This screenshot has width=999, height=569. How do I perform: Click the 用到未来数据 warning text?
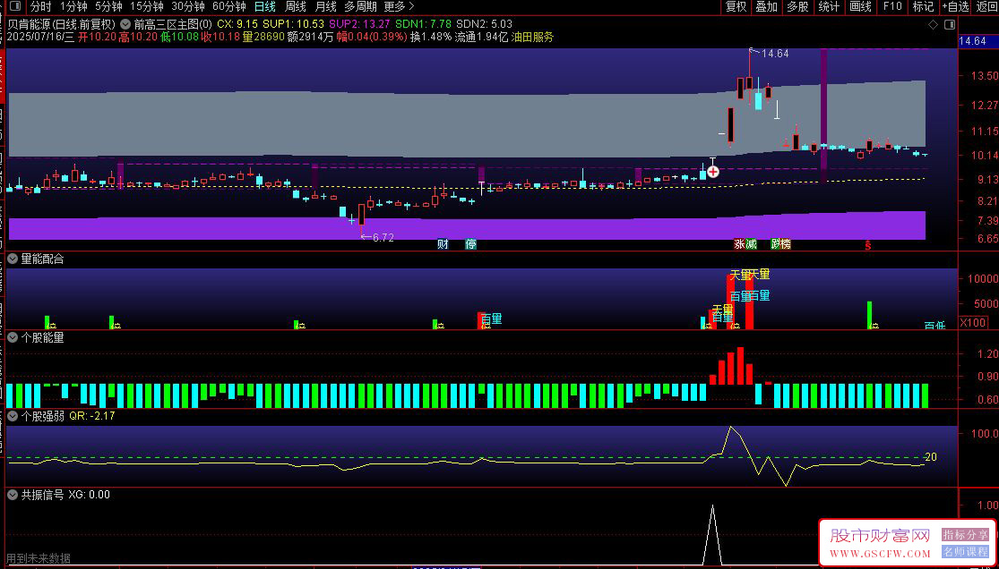39,558
